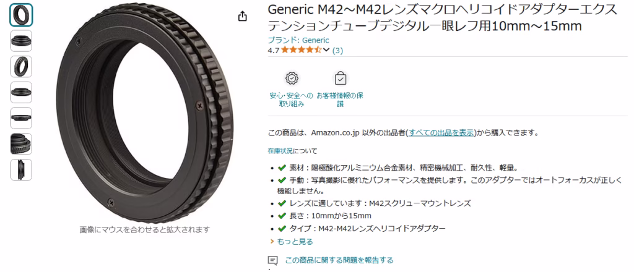The width and height of the screenshot is (634, 272).
Task: Open the ブランド: Generic brand link
Action: [x=298, y=40]
